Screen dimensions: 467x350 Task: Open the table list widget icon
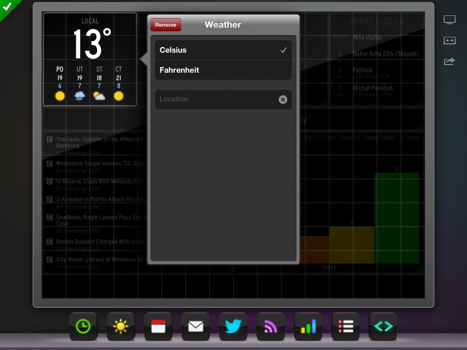(x=345, y=327)
